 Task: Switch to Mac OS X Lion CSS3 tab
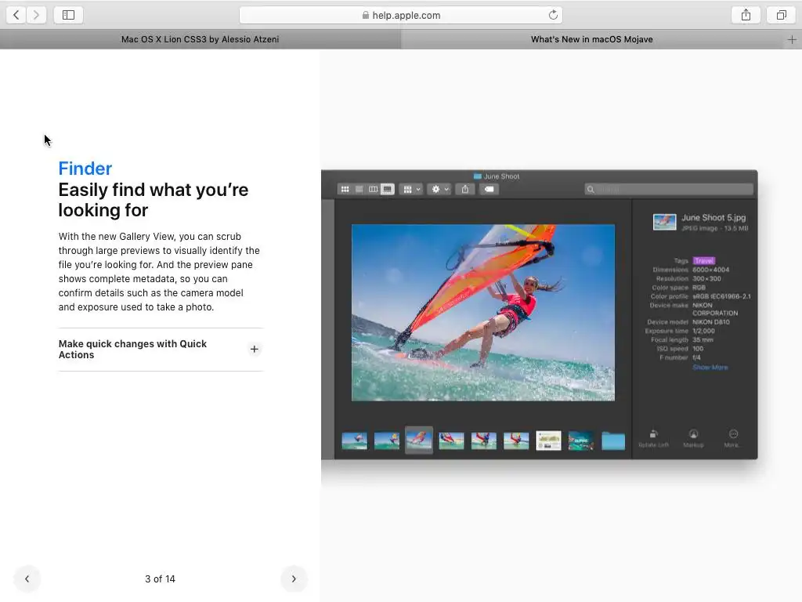(x=200, y=39)
